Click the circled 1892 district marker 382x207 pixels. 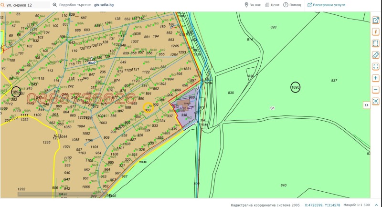point(16,92)
